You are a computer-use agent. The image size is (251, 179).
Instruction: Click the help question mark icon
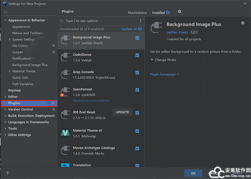tap(7, 173)
